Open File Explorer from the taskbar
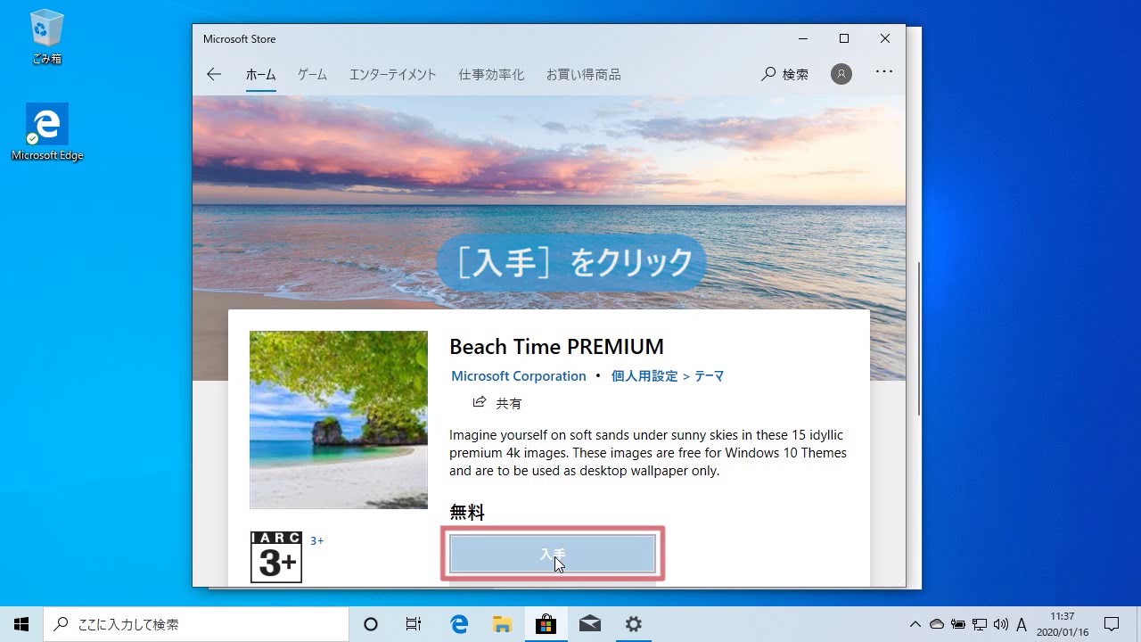Screen dimensions: 1141x642 503,624
